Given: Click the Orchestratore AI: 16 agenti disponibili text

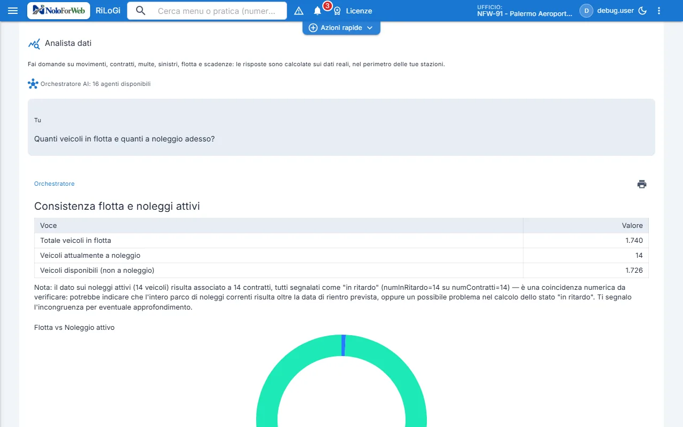Looking at the screenshot, I should [96, 84].
